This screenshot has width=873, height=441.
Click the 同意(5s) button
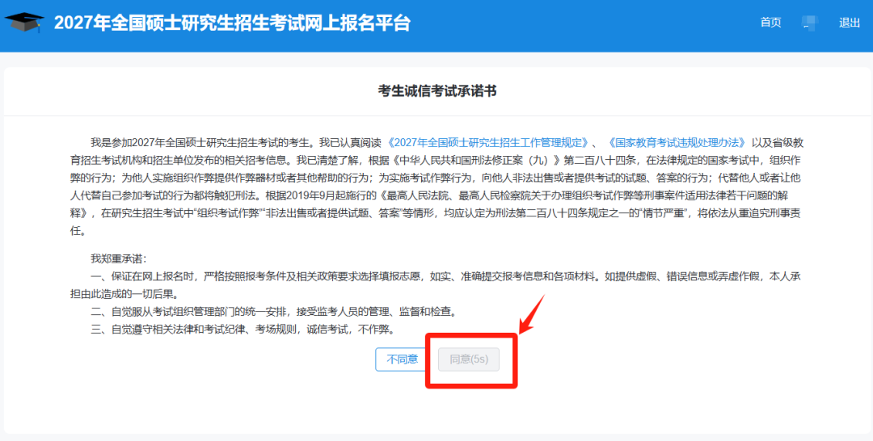tap(469, 359)
